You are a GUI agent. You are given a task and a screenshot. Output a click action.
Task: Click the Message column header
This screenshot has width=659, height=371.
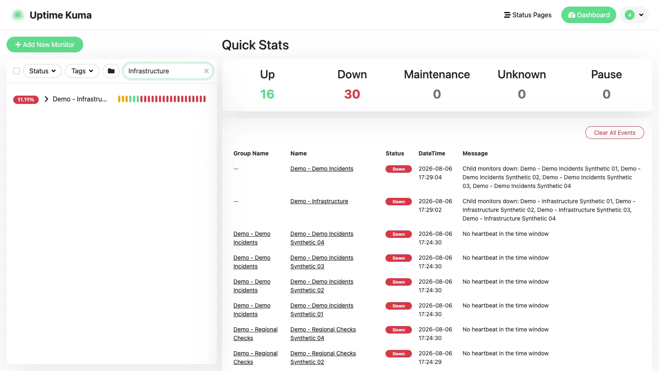475,153
